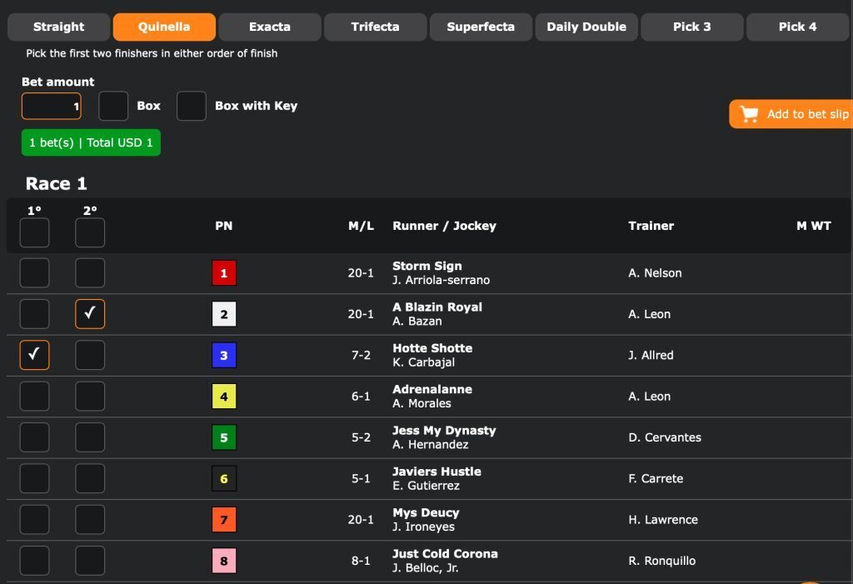Open the Exacta tab
The image size is (853, 584).
(x=270, y=27)
